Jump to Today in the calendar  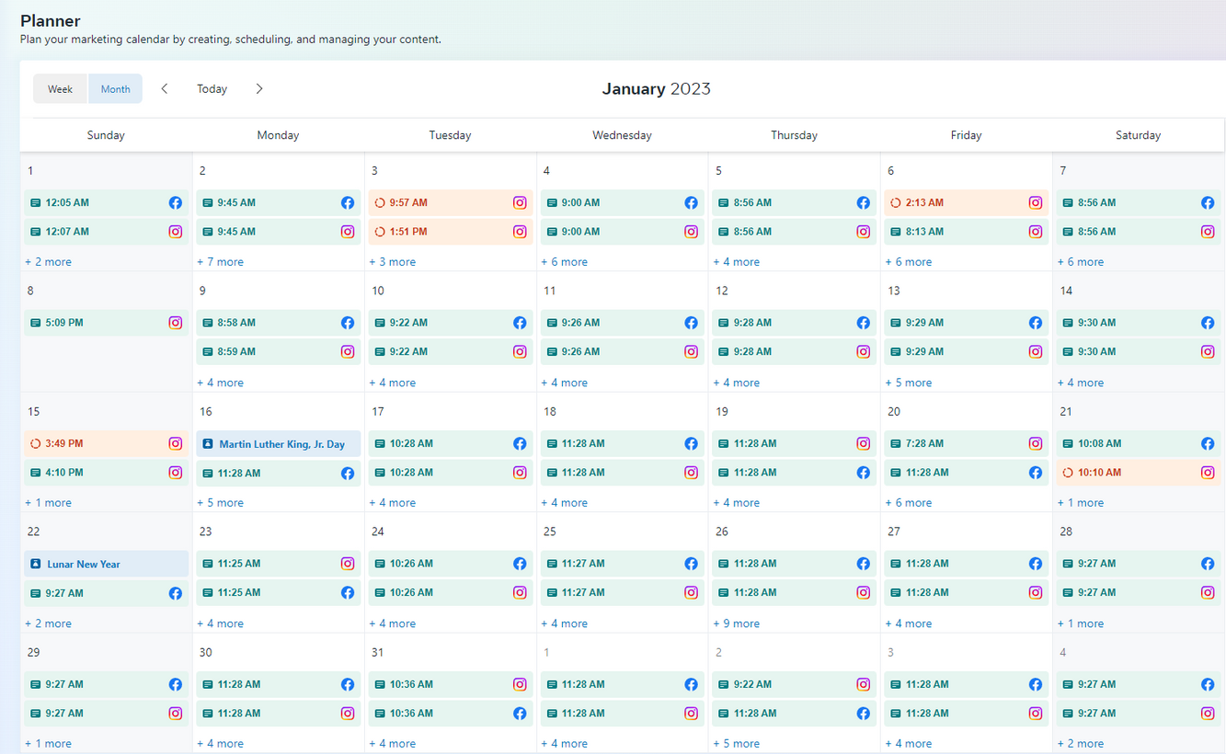[212, 89]
